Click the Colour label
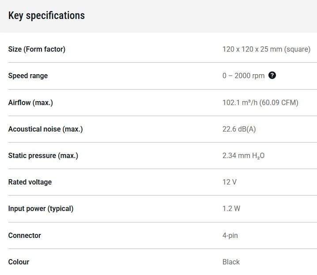317x275 pixels. (x=19, y=262)
